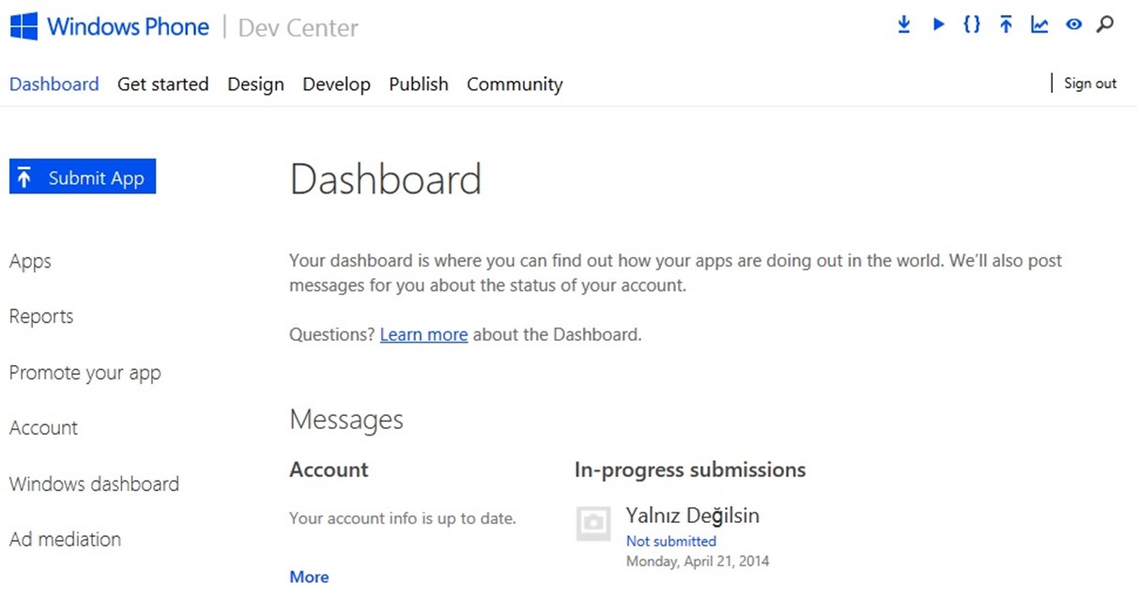Viewport: 1137px width, 599px height.
Task: Go to Windows dashboard from the sidebar
Action: coord(94,484)
